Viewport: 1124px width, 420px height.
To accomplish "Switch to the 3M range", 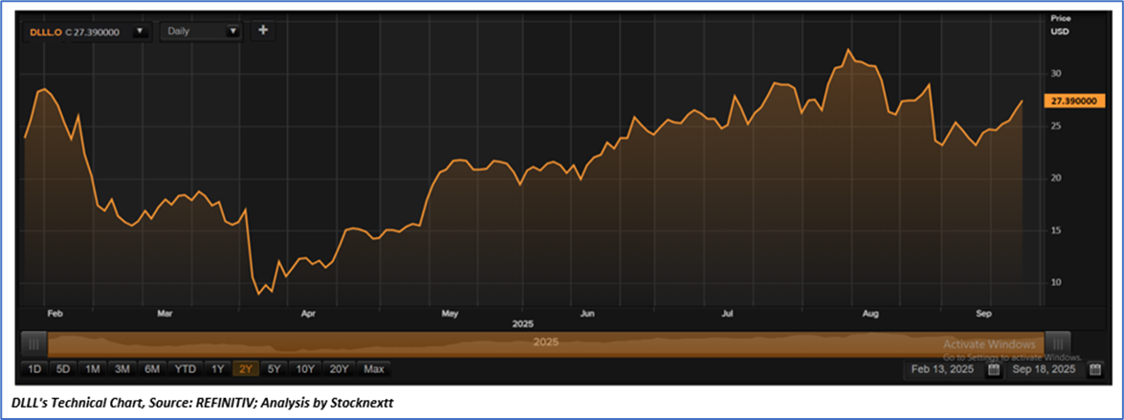I will tap(121, 369).
